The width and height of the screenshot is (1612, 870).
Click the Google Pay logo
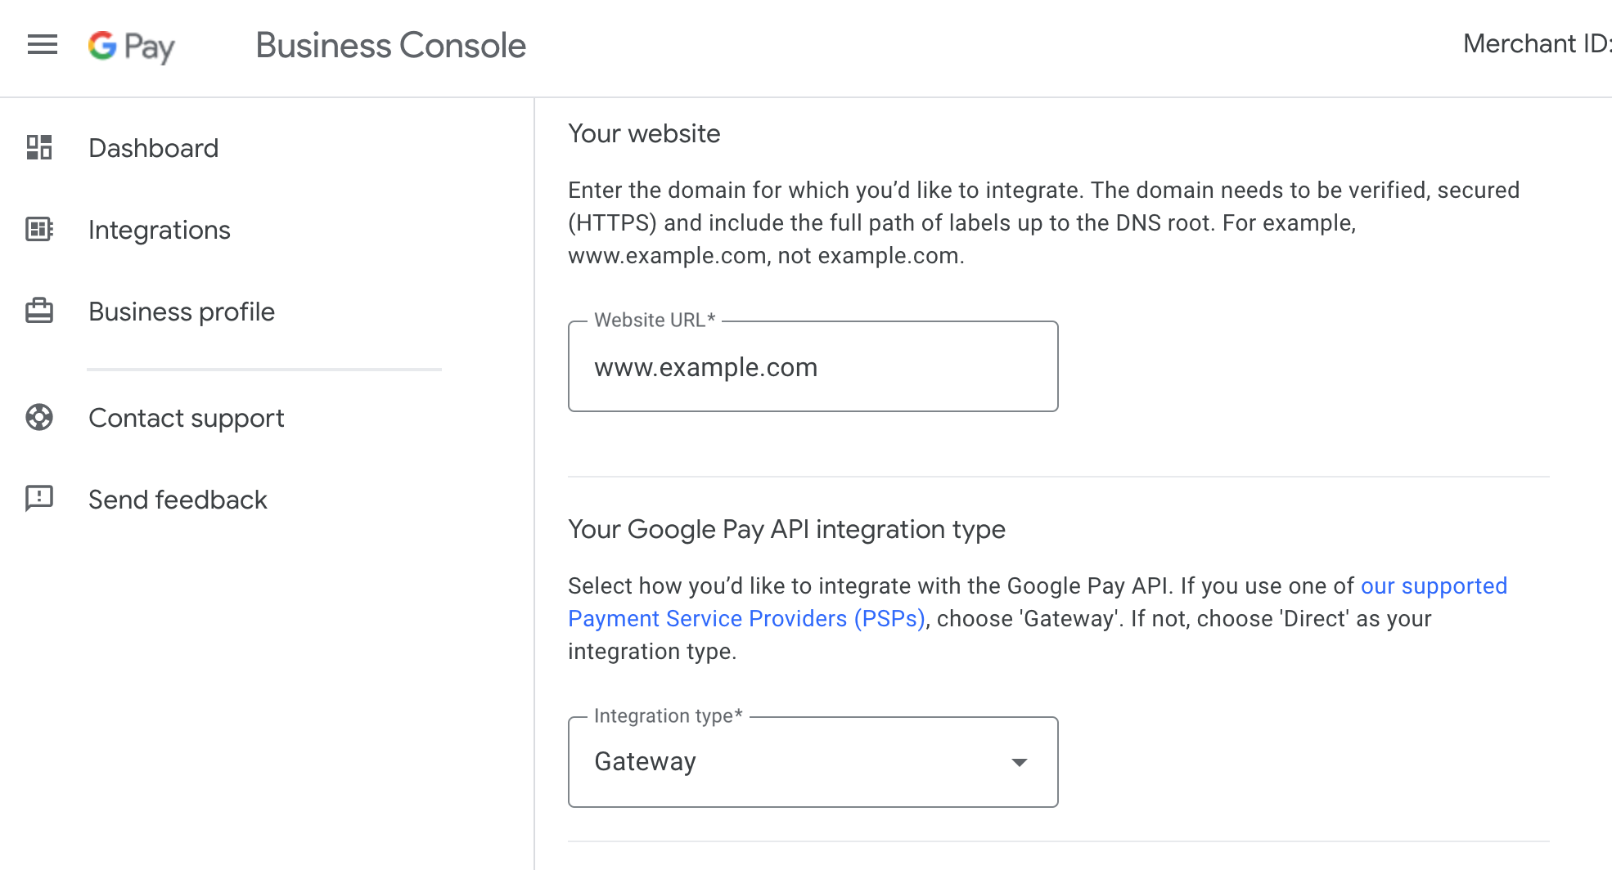click(132, 47)
